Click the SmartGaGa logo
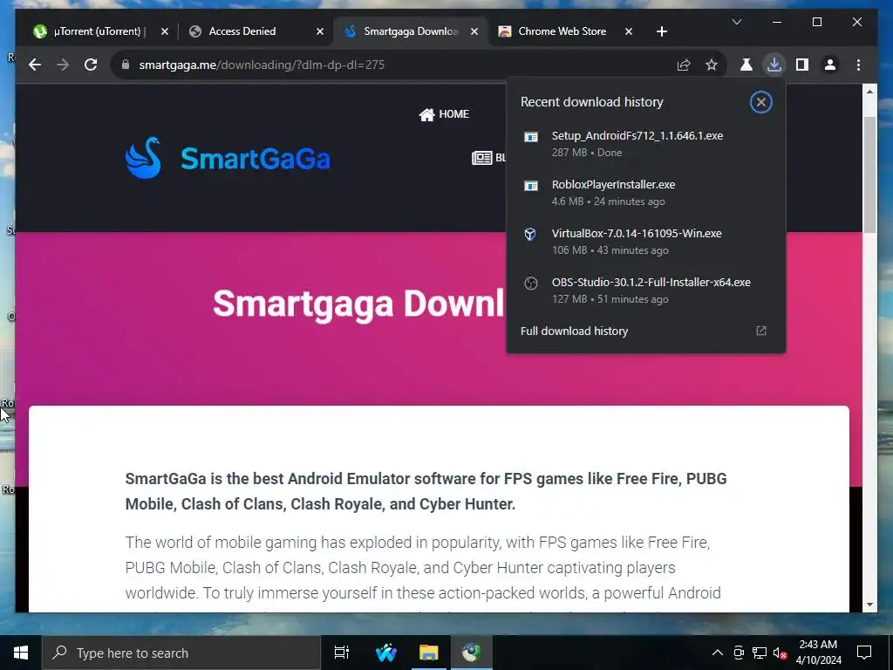This screenshot has height=670, width=893. [x=228, y=158]
